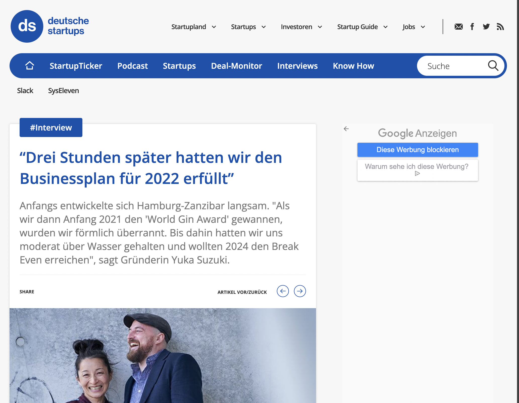Click the AdChoices triangle icon
This screenshot has height=403, width=519.
coord(417,173)
